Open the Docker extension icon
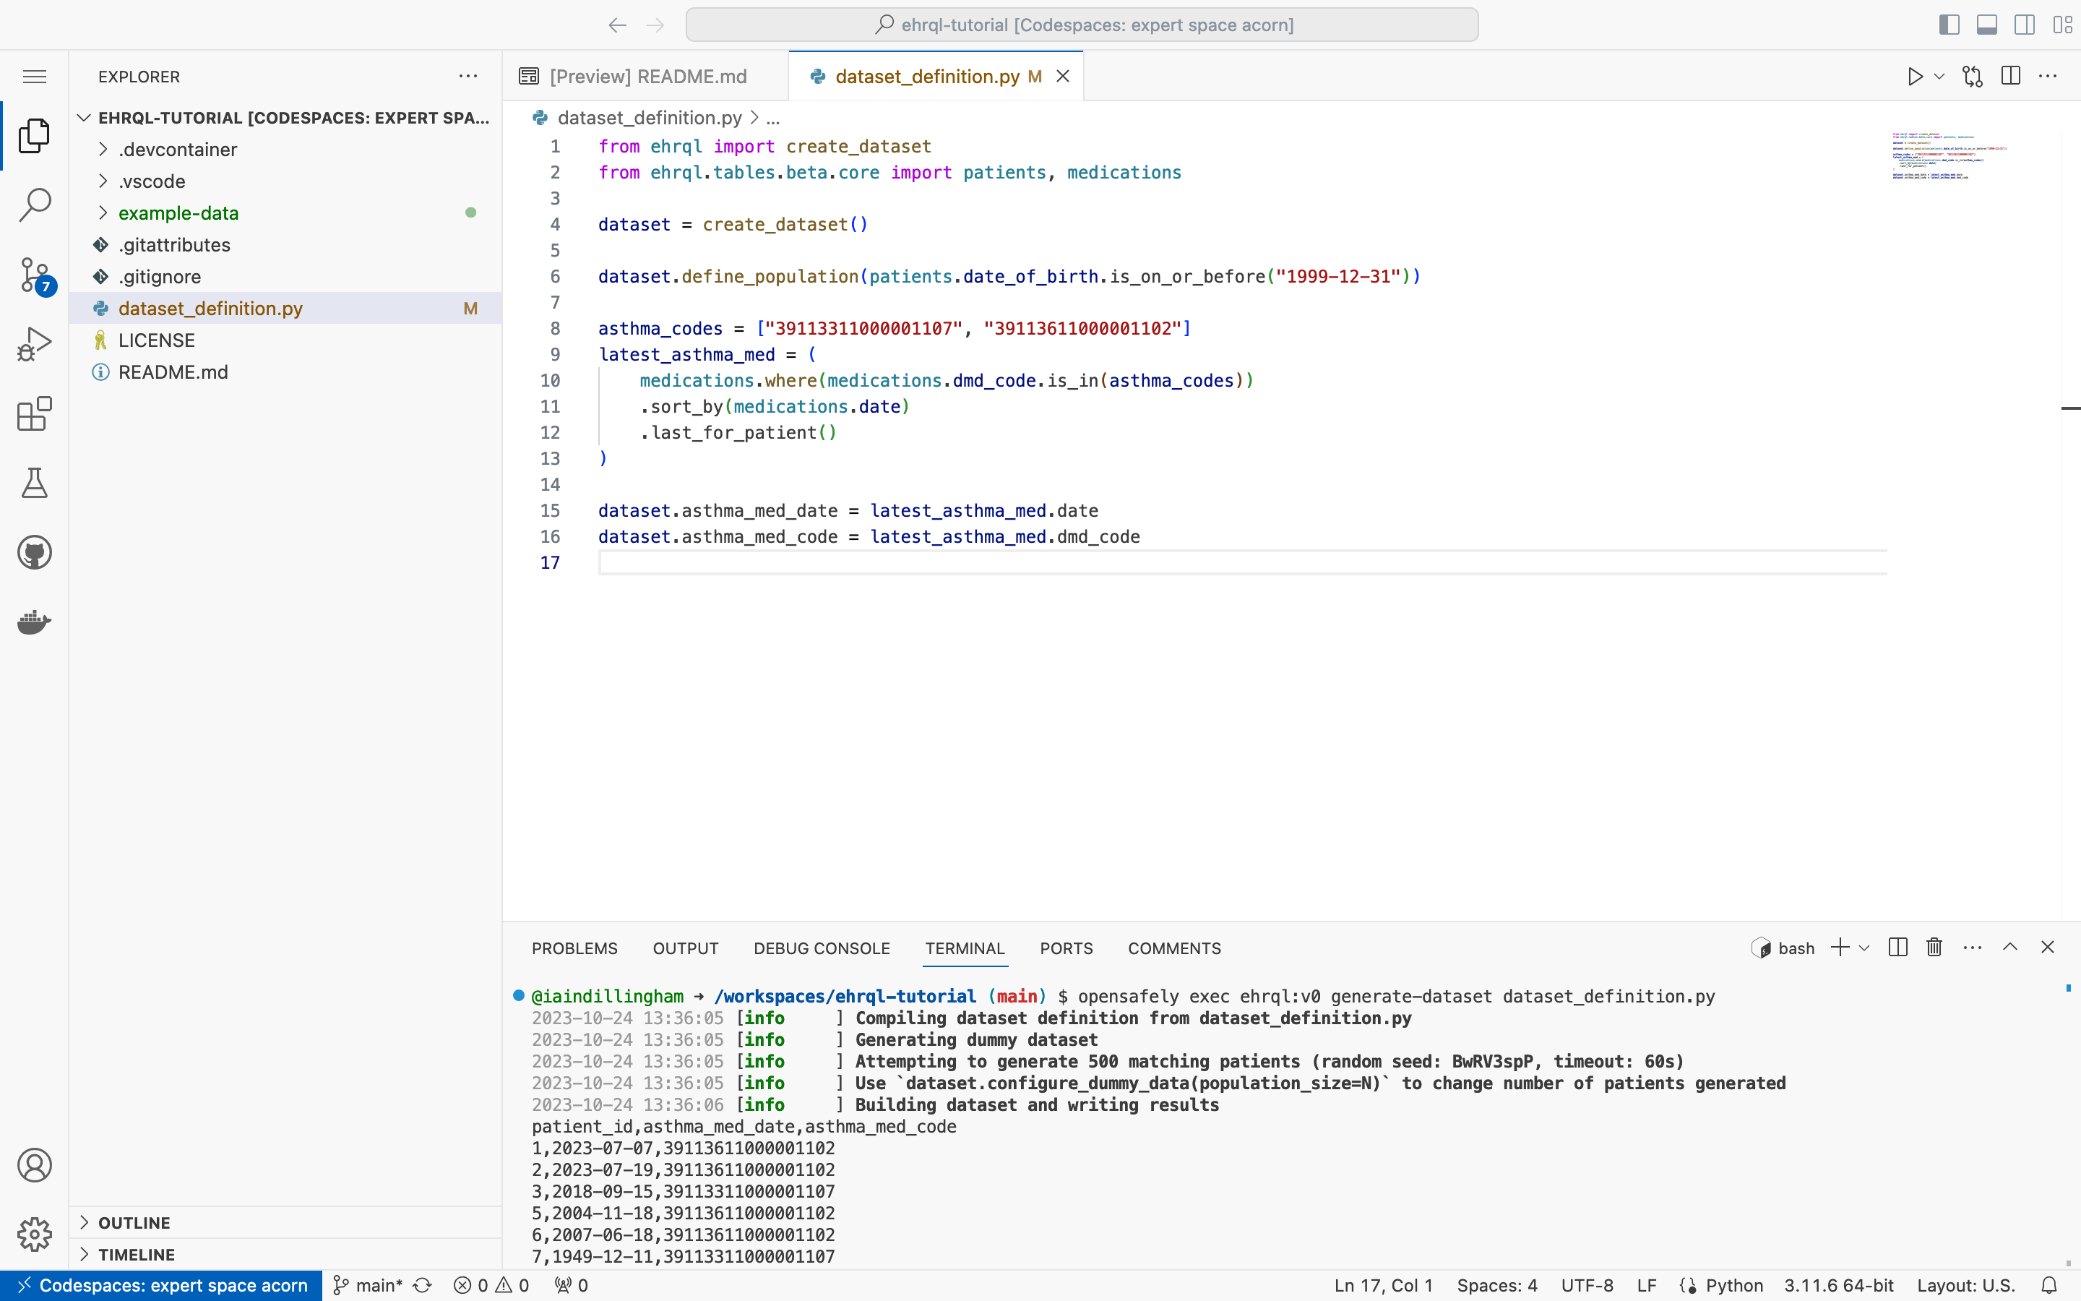 pyautogui.click(x=35, y=622)
